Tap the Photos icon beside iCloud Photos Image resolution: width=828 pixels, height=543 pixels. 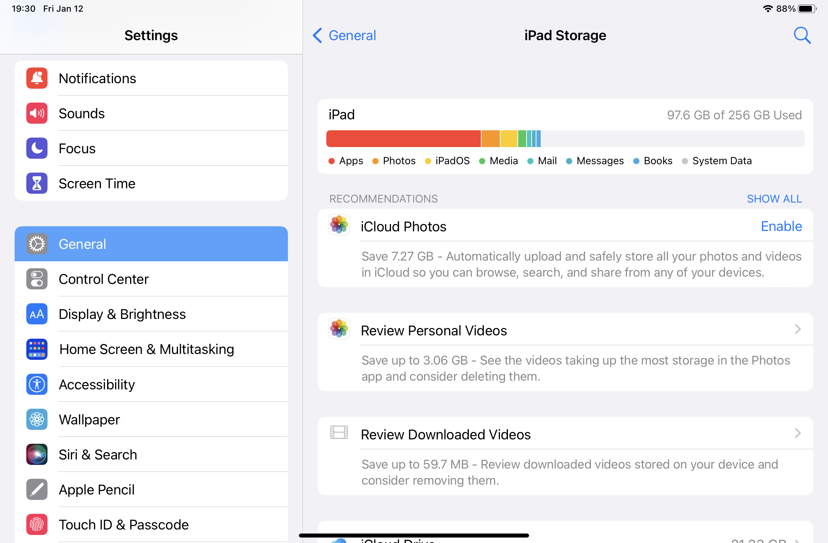click(x=339, y=224)
